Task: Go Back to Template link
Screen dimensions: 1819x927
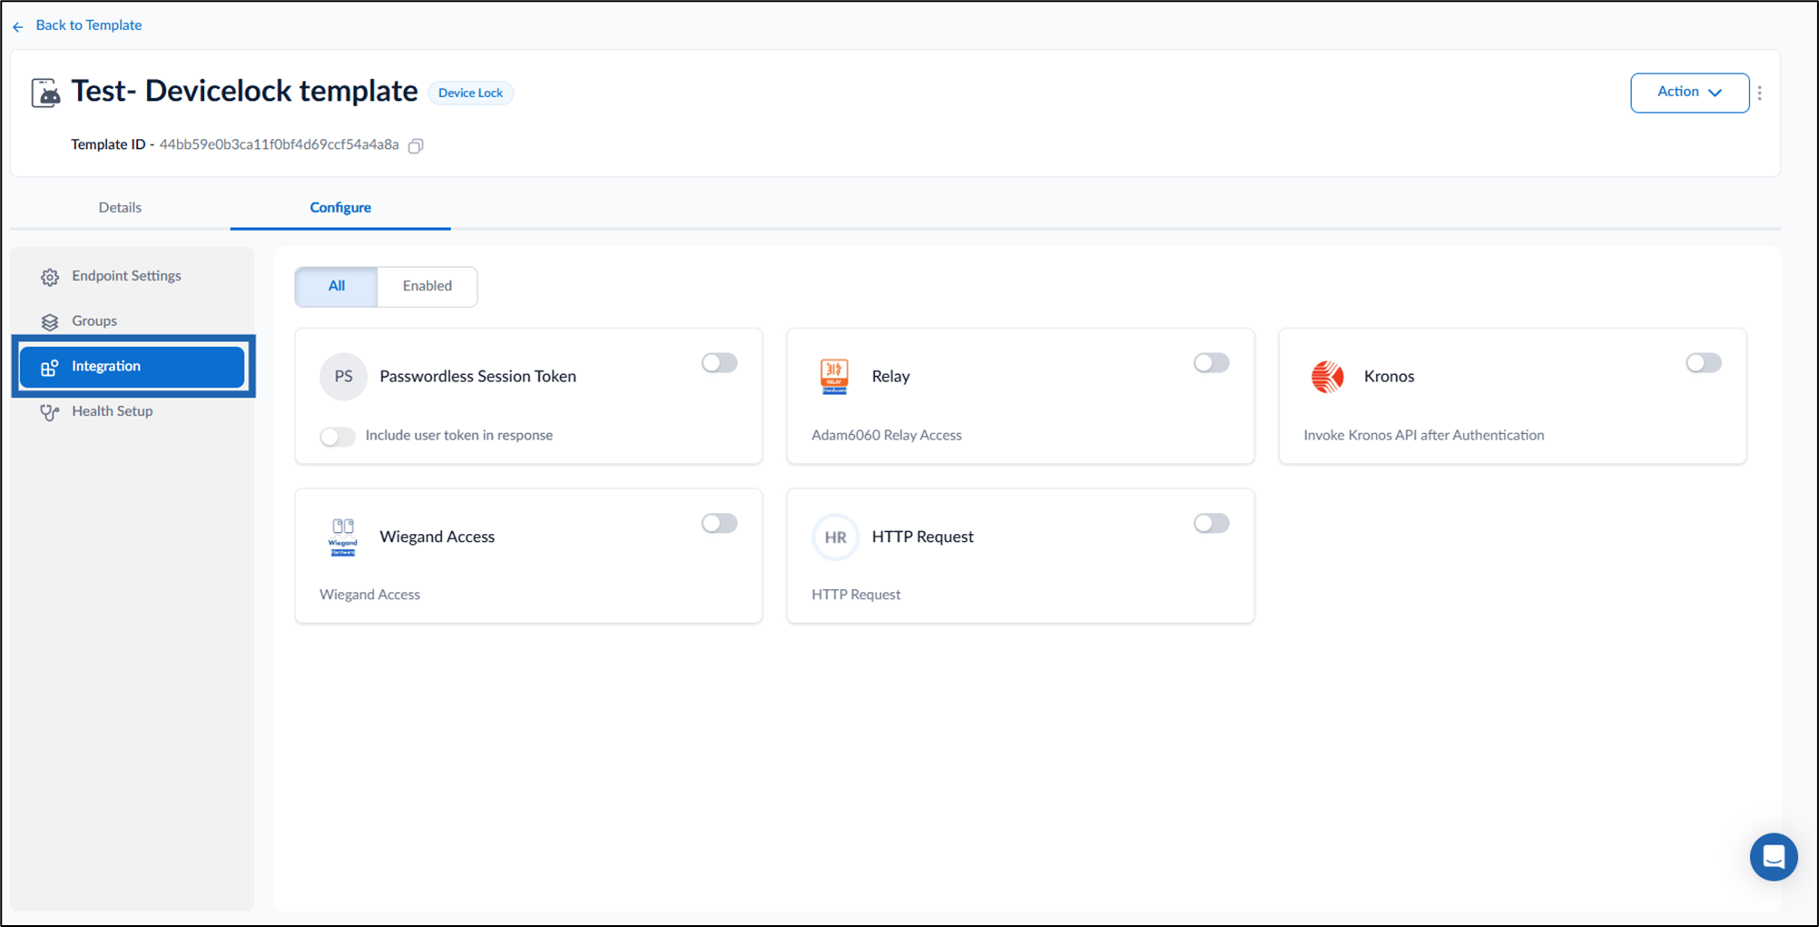Action: pos(88,25)
